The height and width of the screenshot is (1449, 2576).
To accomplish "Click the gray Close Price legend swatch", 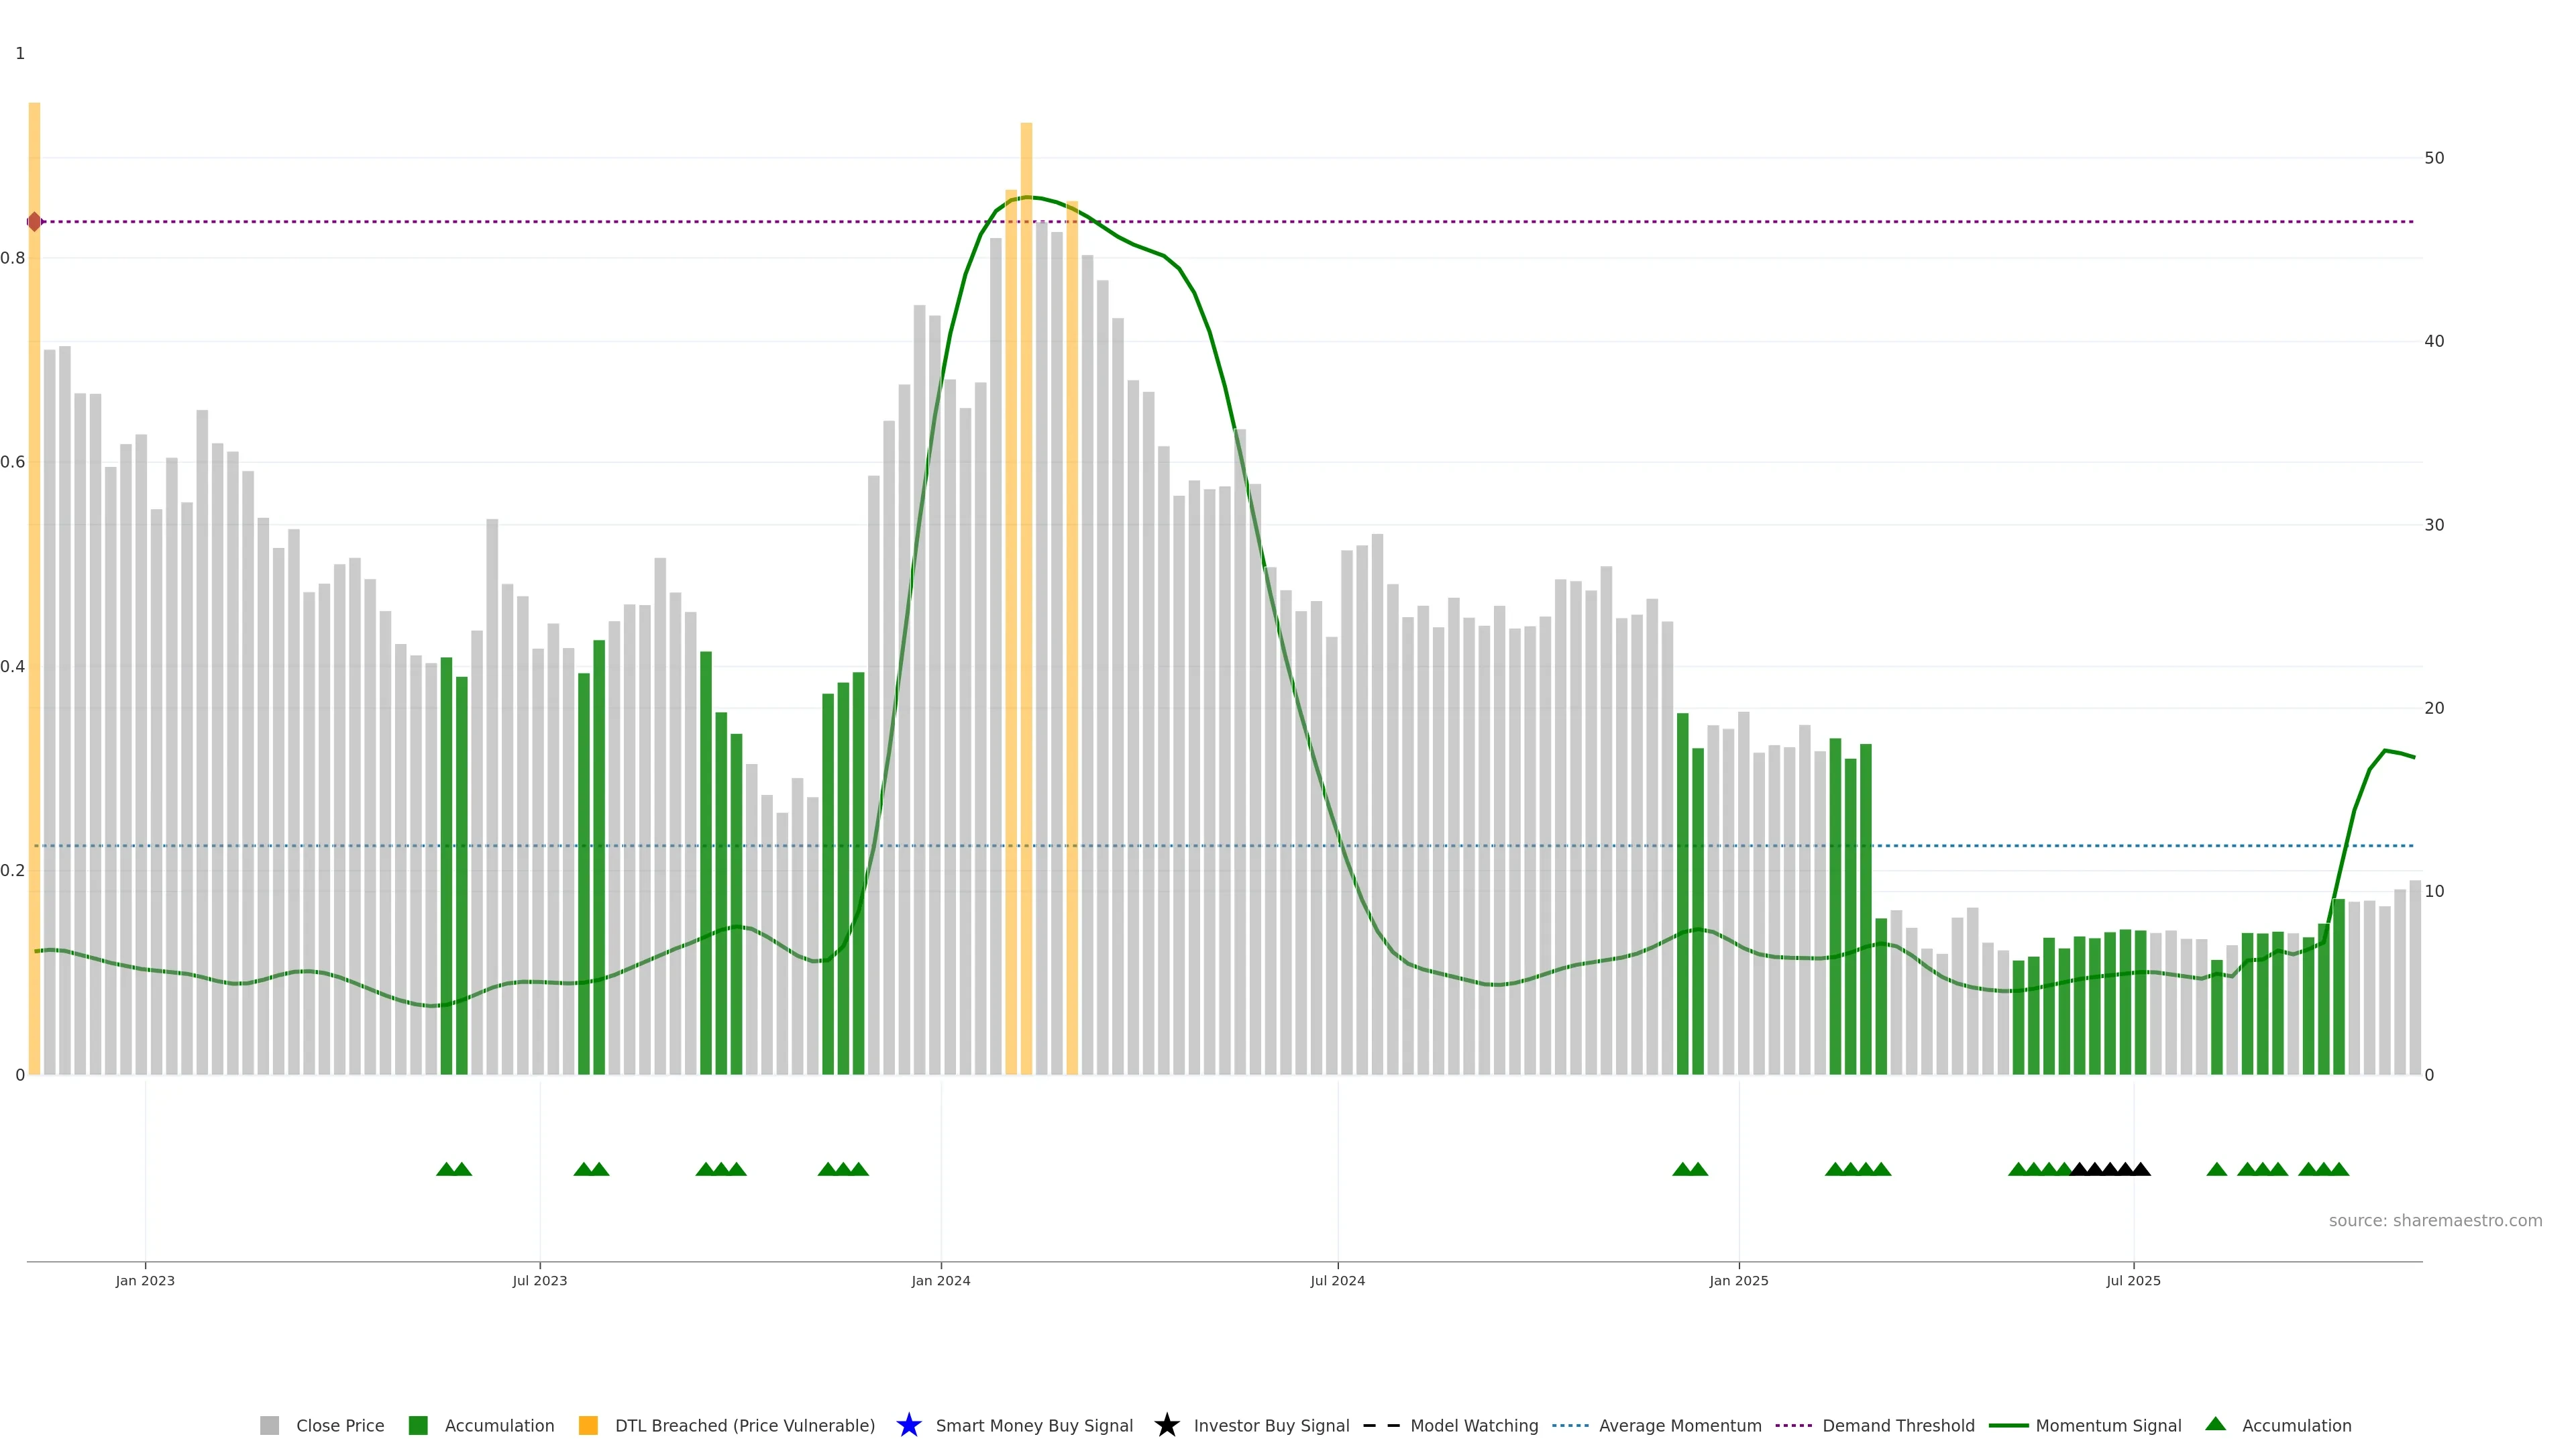I will click(x=269, y=1426).
